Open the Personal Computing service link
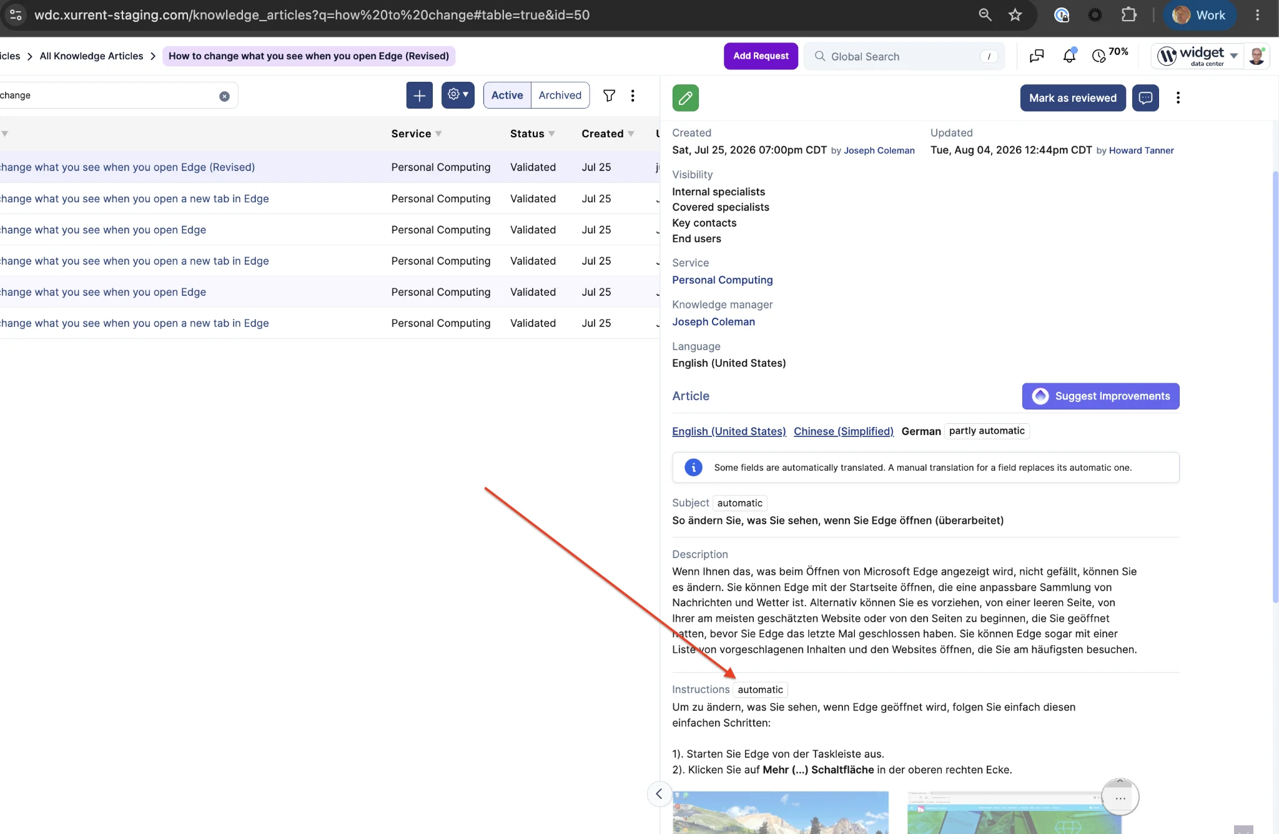 coord(723,280)
